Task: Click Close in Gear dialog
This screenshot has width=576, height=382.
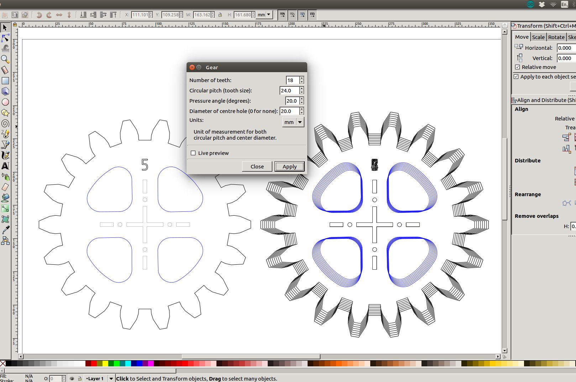Action: pos(257,167)
